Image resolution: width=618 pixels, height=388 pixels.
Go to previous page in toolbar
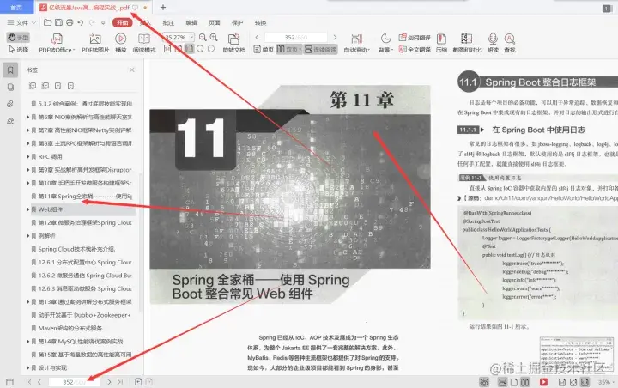(257, 38)
